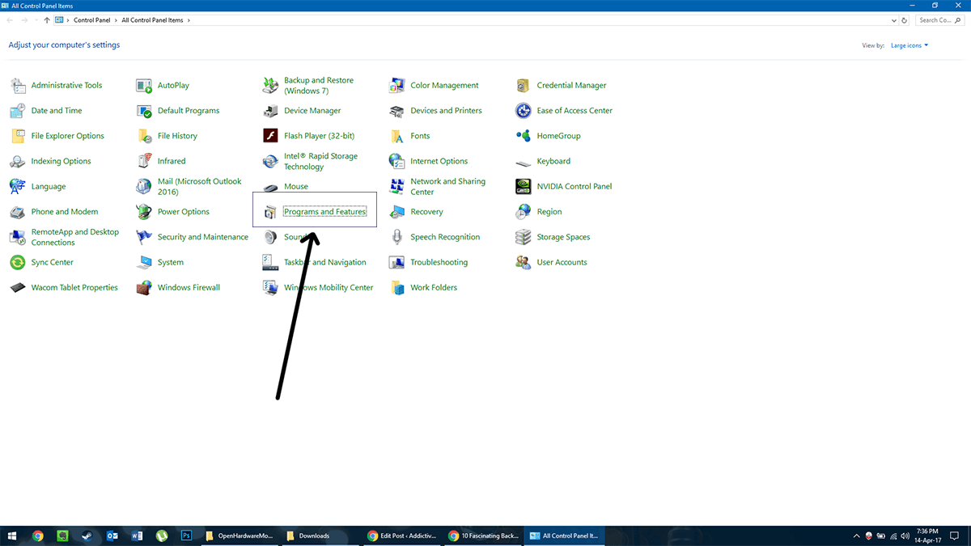Open the Work Folders link
The image size is (971, 546).
(x=434, y=287)
